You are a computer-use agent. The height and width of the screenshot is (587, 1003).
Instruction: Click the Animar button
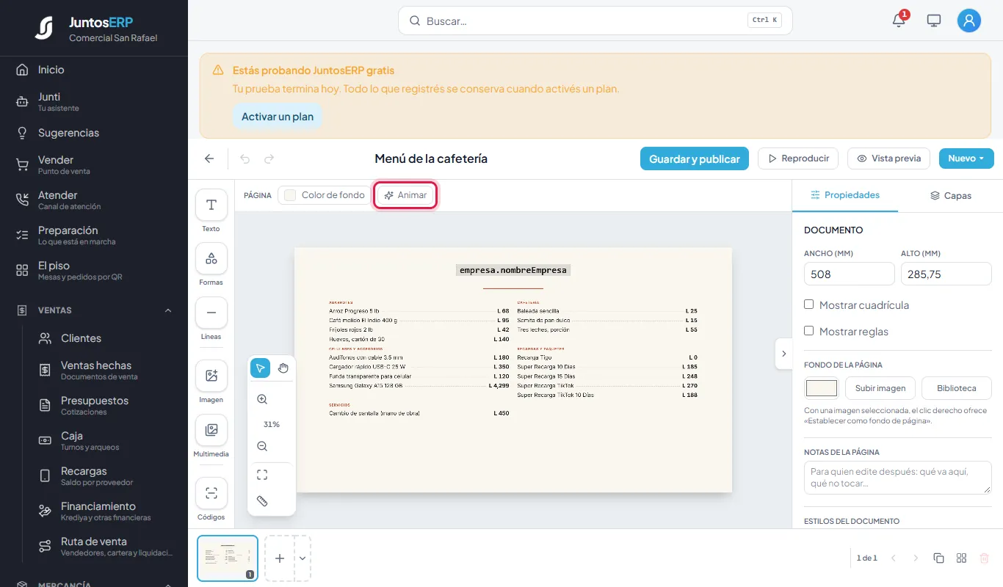(x=405, y=195)
